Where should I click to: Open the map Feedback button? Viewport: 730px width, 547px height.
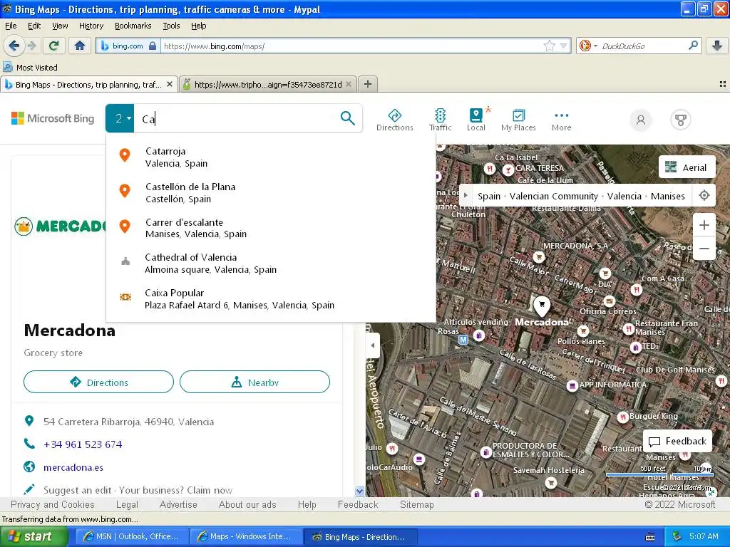click(x=677, y=441)
